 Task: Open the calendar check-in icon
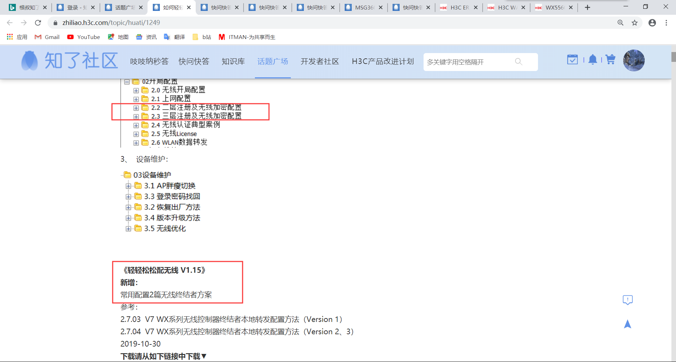point(572,59)
